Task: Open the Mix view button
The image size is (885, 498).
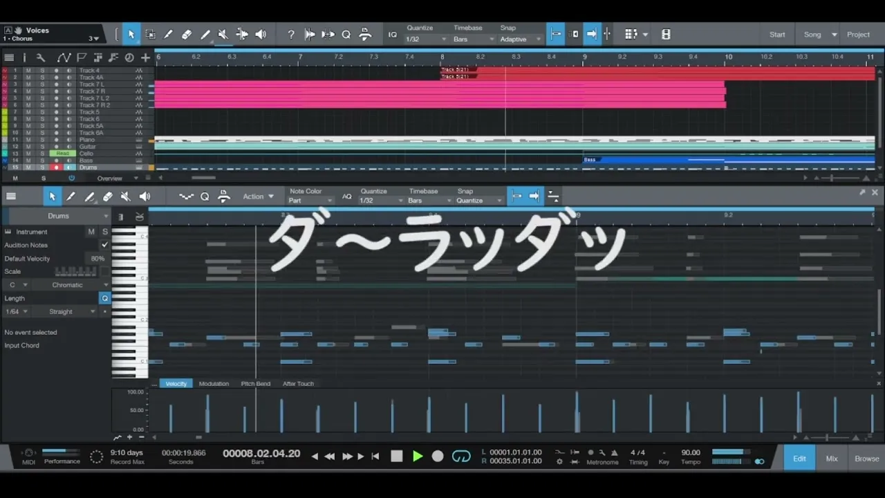Action: point(832,458)
